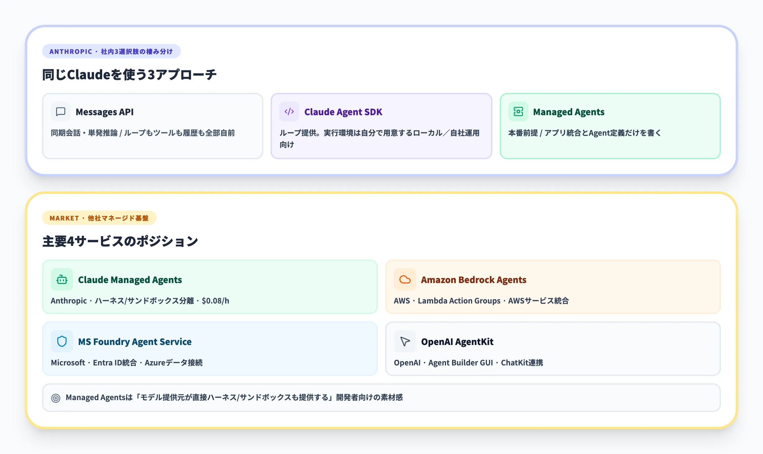
Task: Click the Claude Managed Agents robot icon
Action: point(62,279)
